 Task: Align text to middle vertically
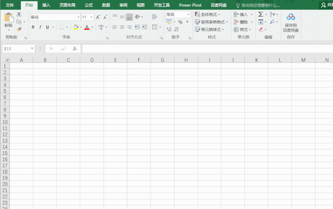[x=122, y=17]
